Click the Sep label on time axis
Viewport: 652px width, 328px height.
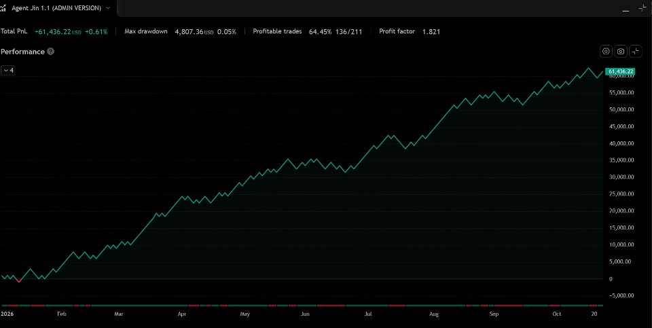click(x=494, y=314)
